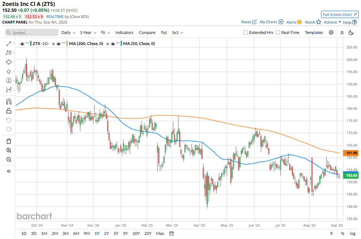Click the MA 50 blue color swatch
Viewport: 361px width, 239px height.
121,43
